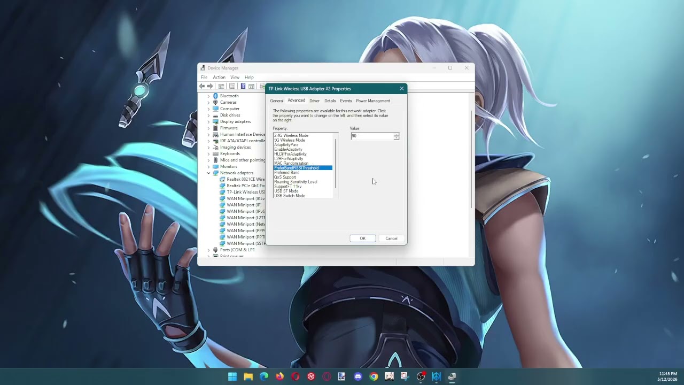Launch Firefox from the taskbar

[x=279, y=376]
